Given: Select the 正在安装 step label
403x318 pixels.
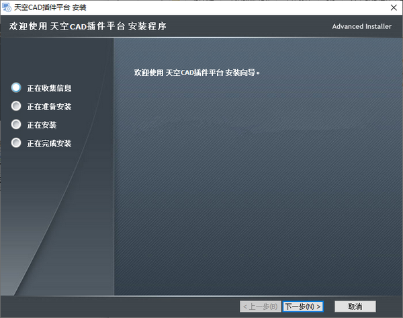Looking at the screenshot, I should [42, 125].
